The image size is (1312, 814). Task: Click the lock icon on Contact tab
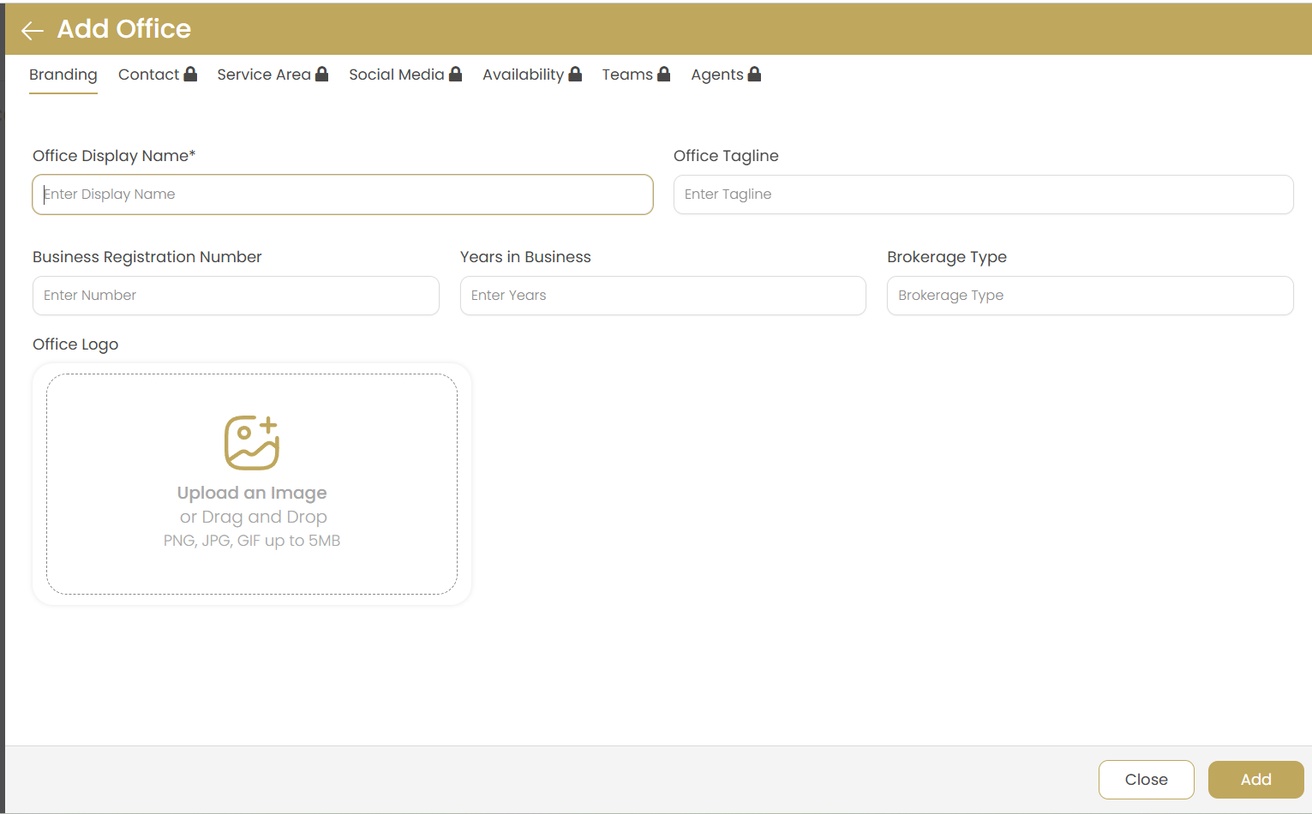pos(190,74)
